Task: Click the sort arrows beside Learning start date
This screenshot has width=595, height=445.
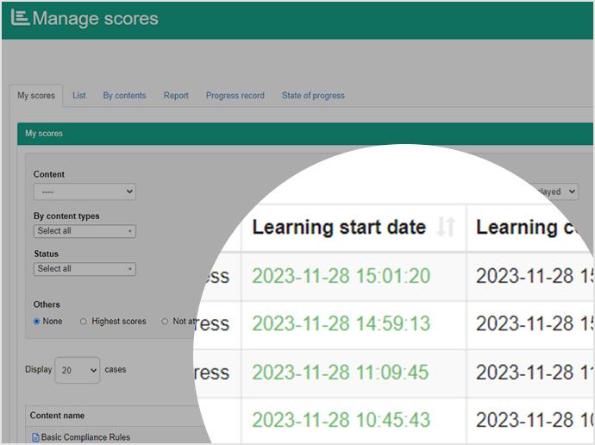Action: 445,228
